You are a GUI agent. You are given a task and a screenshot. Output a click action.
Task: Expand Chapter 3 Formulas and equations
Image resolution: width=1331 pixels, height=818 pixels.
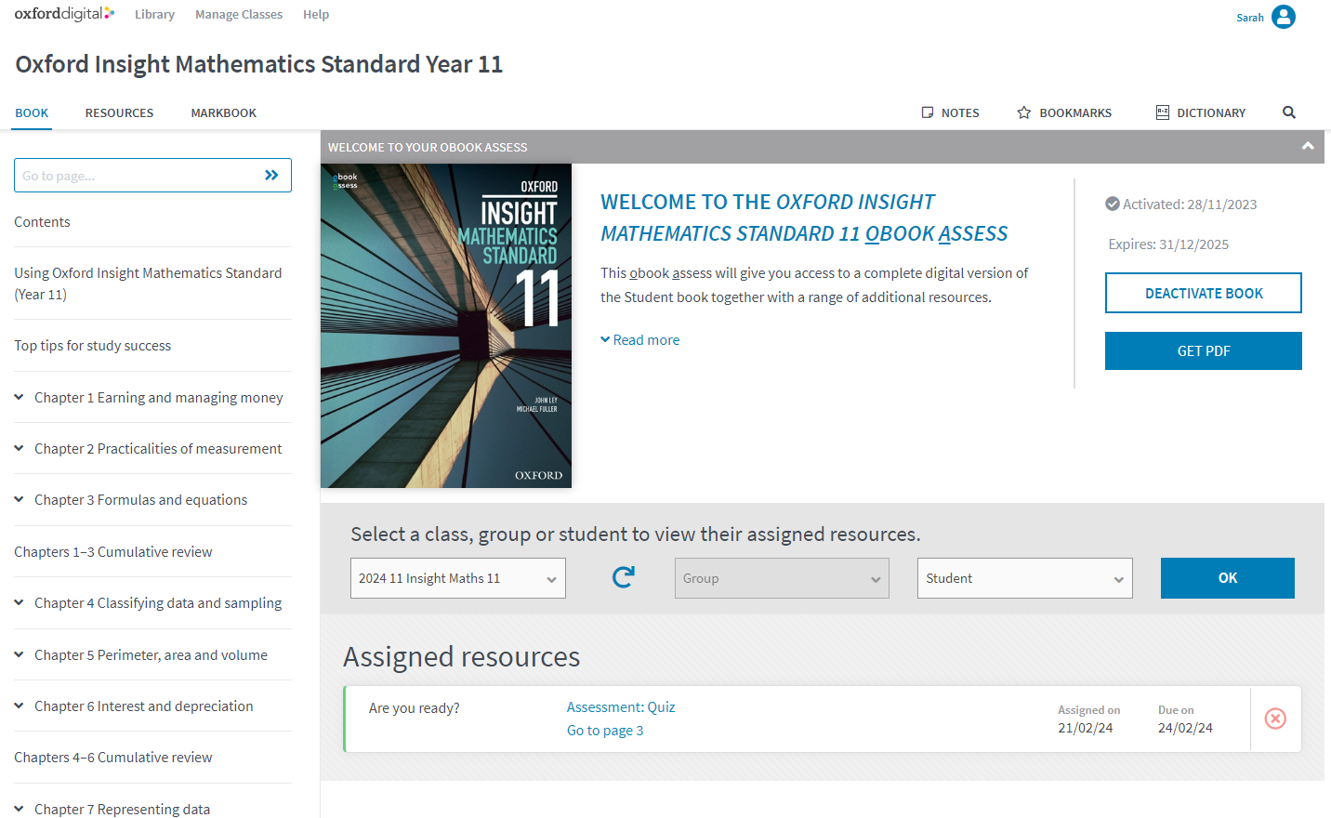click(x=19, y=499)
